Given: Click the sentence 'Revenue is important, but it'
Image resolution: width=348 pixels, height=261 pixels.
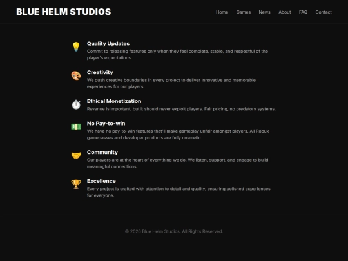Looking at the screenshot, I should [x=181, y=109].
